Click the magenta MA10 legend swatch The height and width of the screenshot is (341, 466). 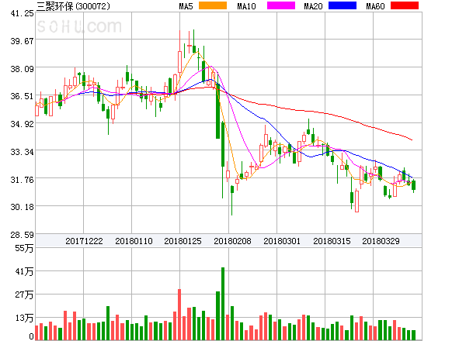(x=281, y=5)
